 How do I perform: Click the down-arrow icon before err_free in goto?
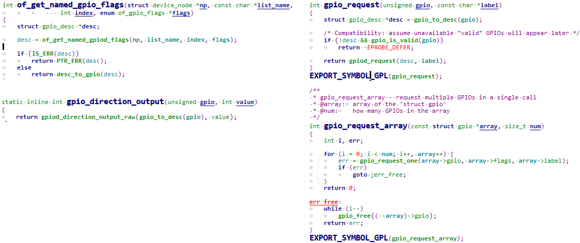(x=372, y=175)
